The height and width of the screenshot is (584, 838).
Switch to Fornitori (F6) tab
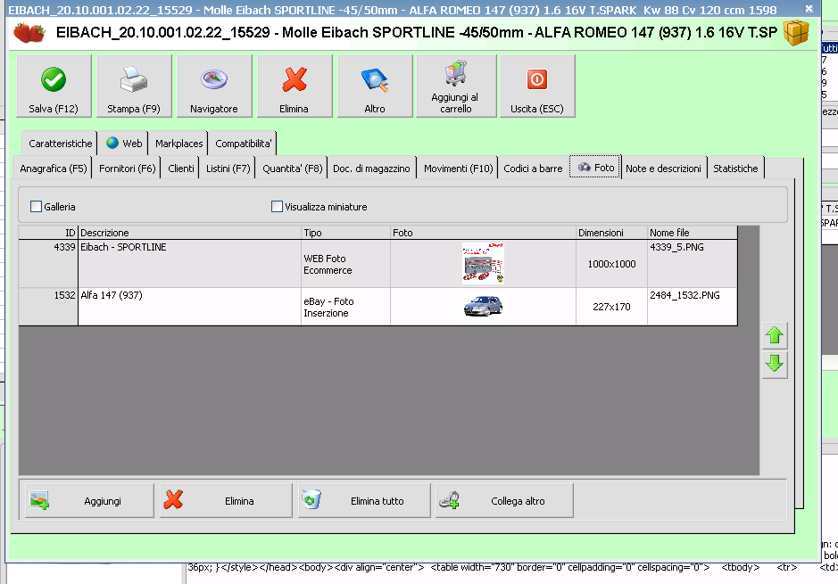(x=128, y=169)
